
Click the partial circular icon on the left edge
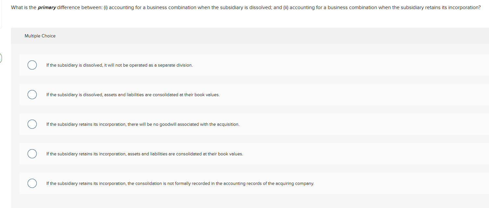1,58
